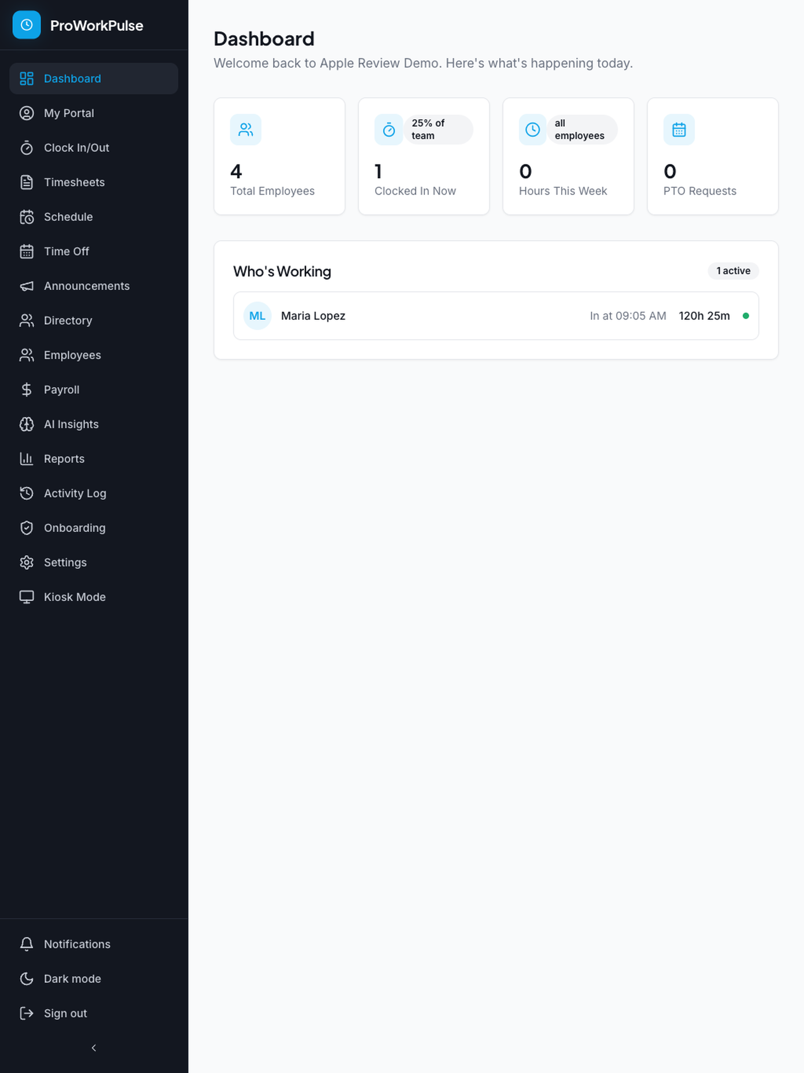Go to Clock In/Out page
Image resolution: width=804 pixels, height=1073 pixels.
pos(94,147)
